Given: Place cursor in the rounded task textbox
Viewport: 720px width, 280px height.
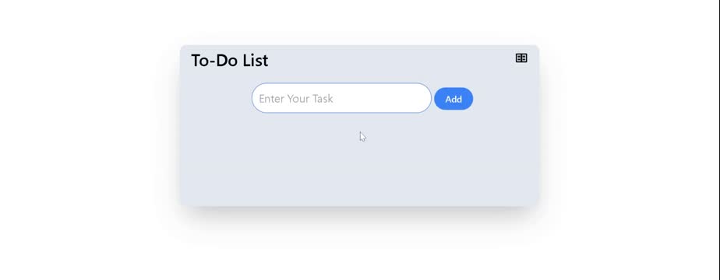Looking at the screenshot, I should tap(341, 98).
